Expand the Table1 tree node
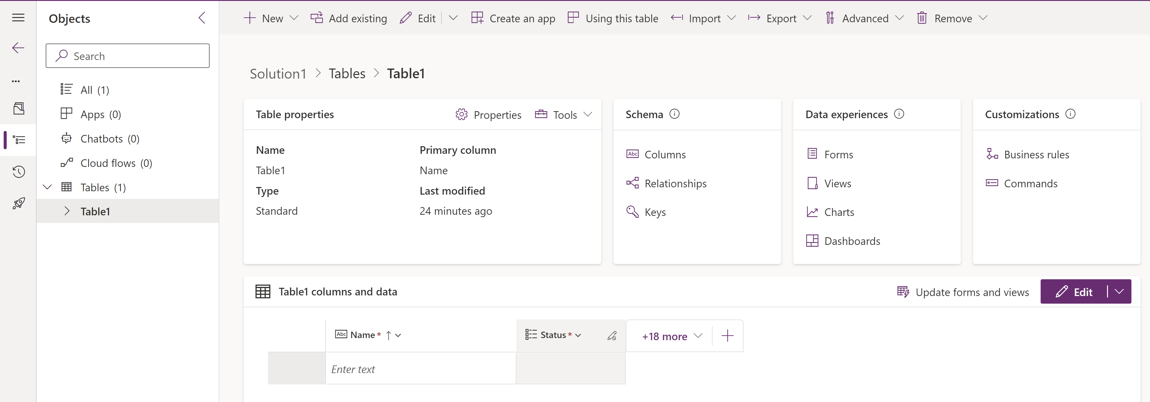The height and width of the screenshot is (402, 1150). (67, 211)
